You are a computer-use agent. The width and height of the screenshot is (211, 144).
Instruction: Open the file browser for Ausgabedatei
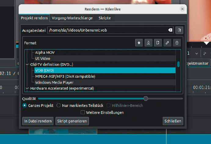179,30
